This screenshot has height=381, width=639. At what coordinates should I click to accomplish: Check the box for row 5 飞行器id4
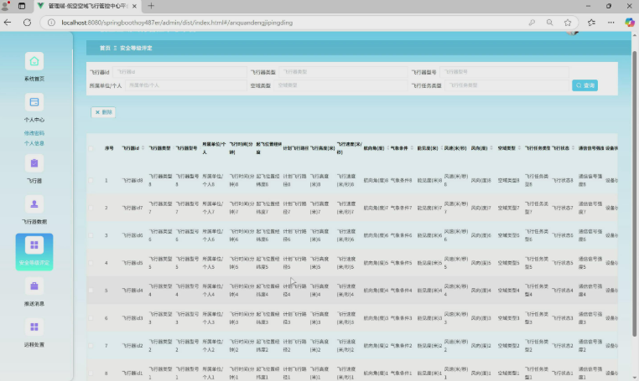[x=91, y=291]
